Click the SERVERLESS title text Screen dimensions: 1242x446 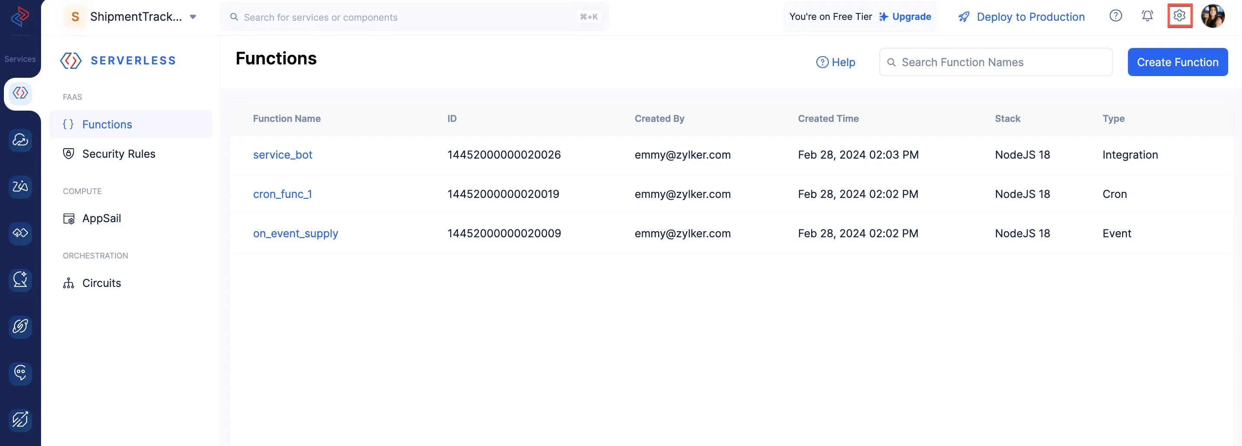tap(133, 61)
